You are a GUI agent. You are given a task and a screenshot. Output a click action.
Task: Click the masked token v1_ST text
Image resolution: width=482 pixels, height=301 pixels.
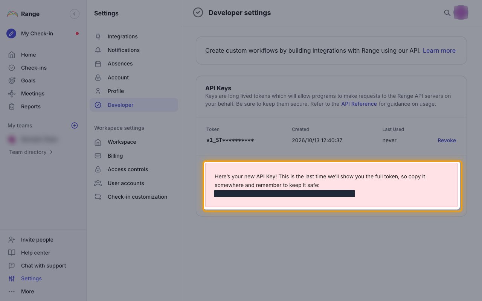(230, 140)
